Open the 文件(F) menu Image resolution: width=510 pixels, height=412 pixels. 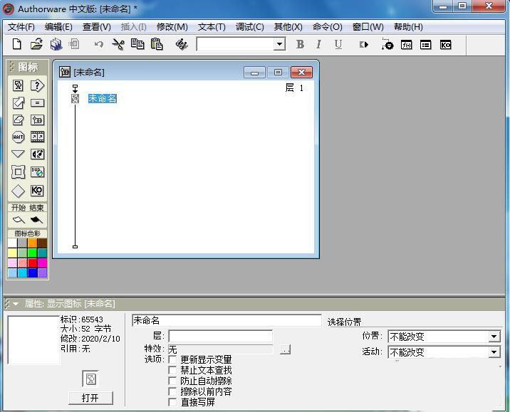(21, 27)
